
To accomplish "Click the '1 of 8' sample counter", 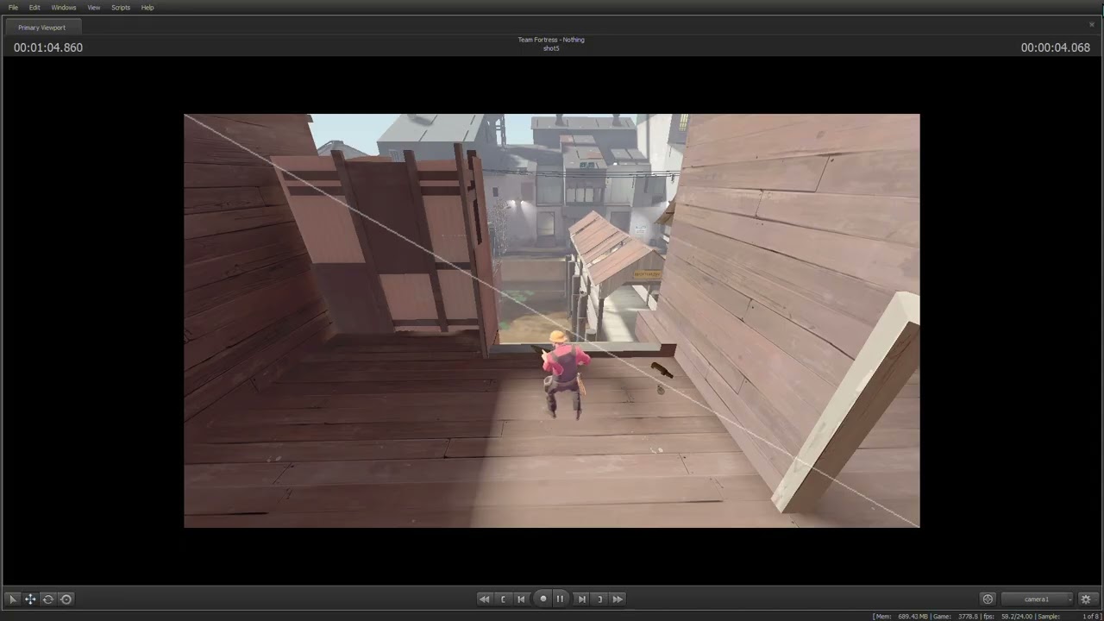I will click(1091, 616).
